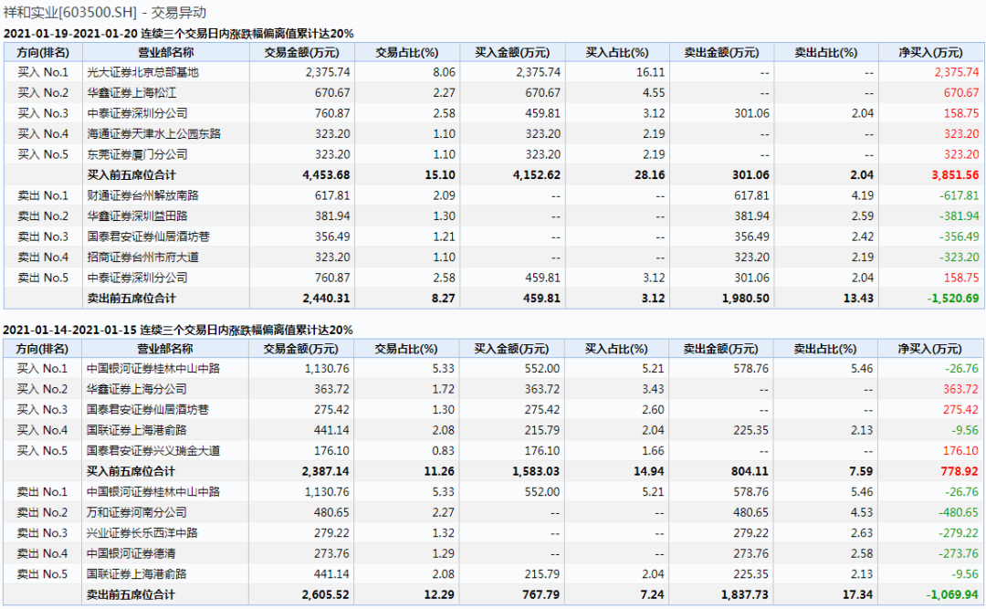Screen dimensions: 986x609
Task: Click 买入金额(万元) header in first table
Action: tap(512, 53)
